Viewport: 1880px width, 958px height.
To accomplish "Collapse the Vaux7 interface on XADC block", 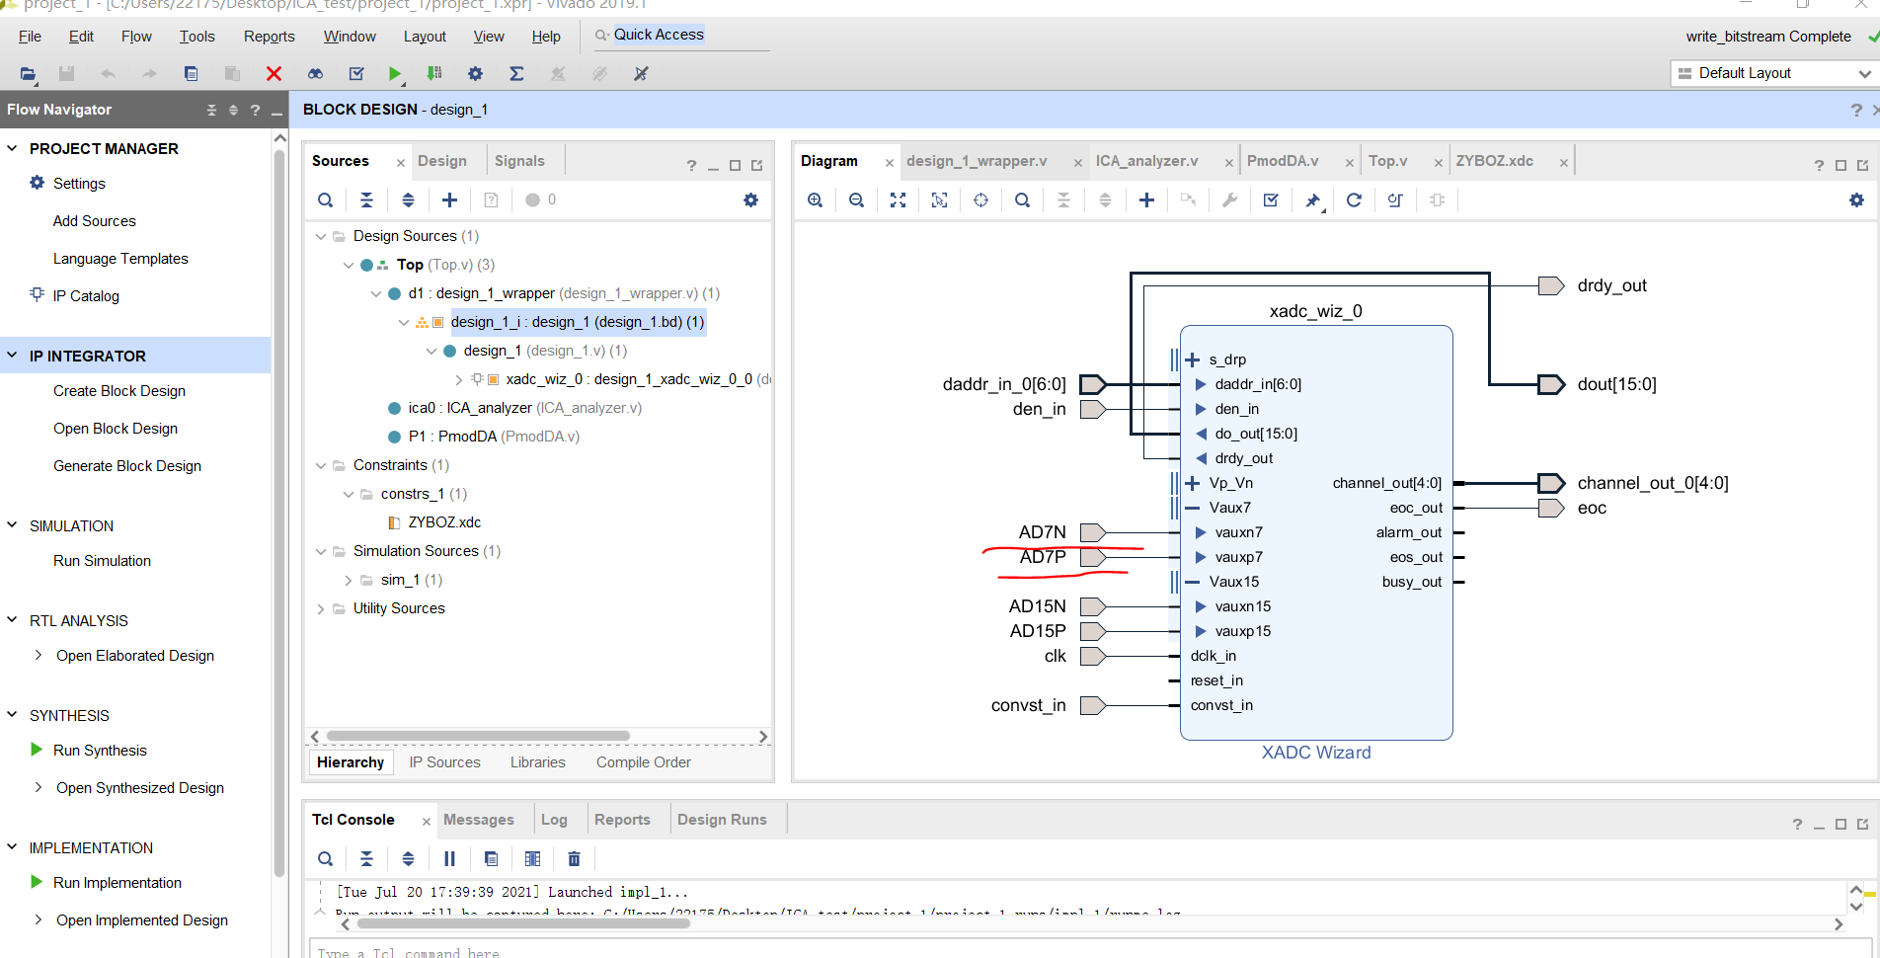I will tap(1192, 508).
